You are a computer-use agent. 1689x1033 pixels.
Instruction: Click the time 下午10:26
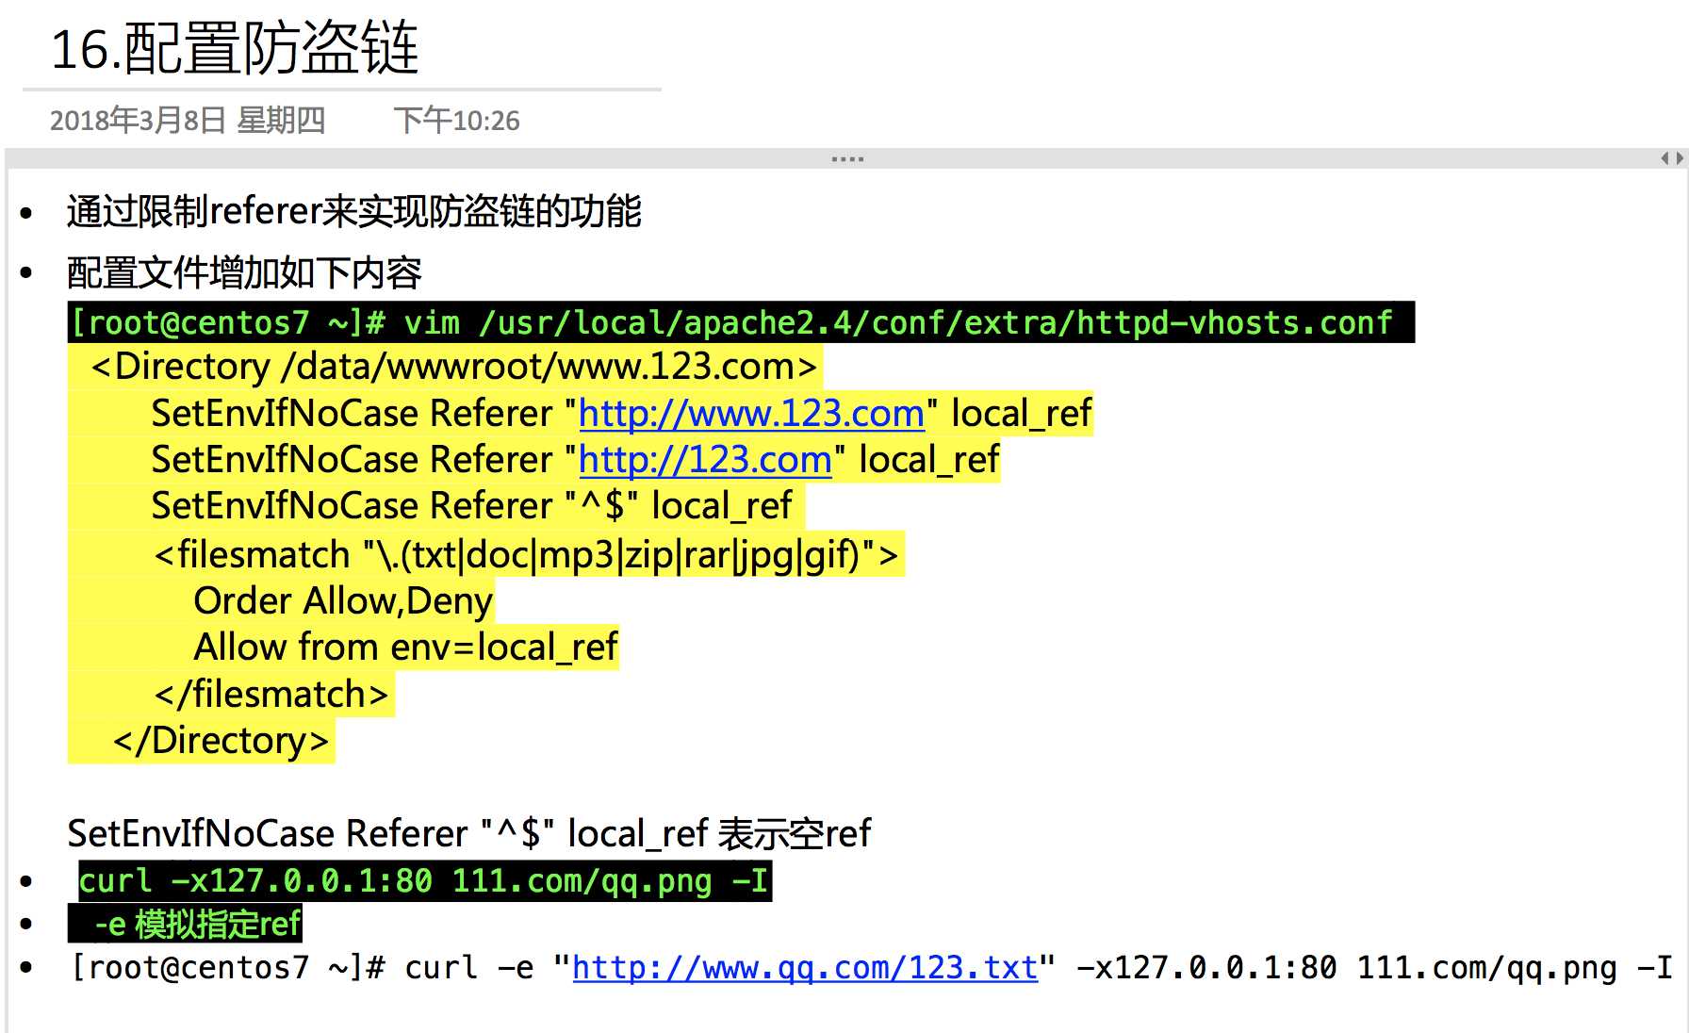(x=456, y=121)
